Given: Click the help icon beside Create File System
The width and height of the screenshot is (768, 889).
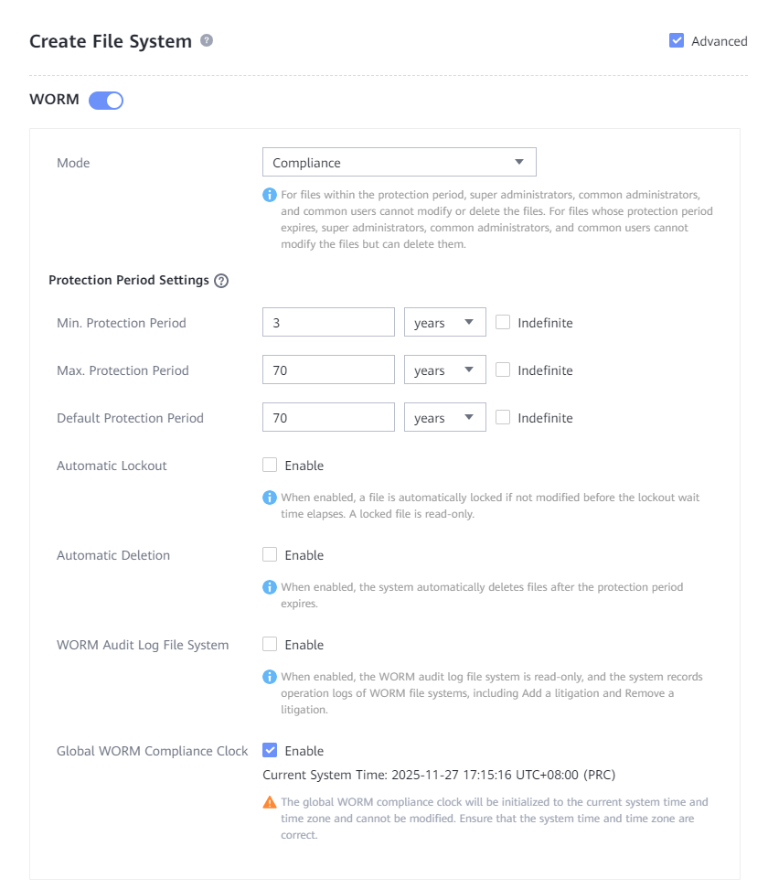Looking at the screenshot, I should (x=207, y=41).
